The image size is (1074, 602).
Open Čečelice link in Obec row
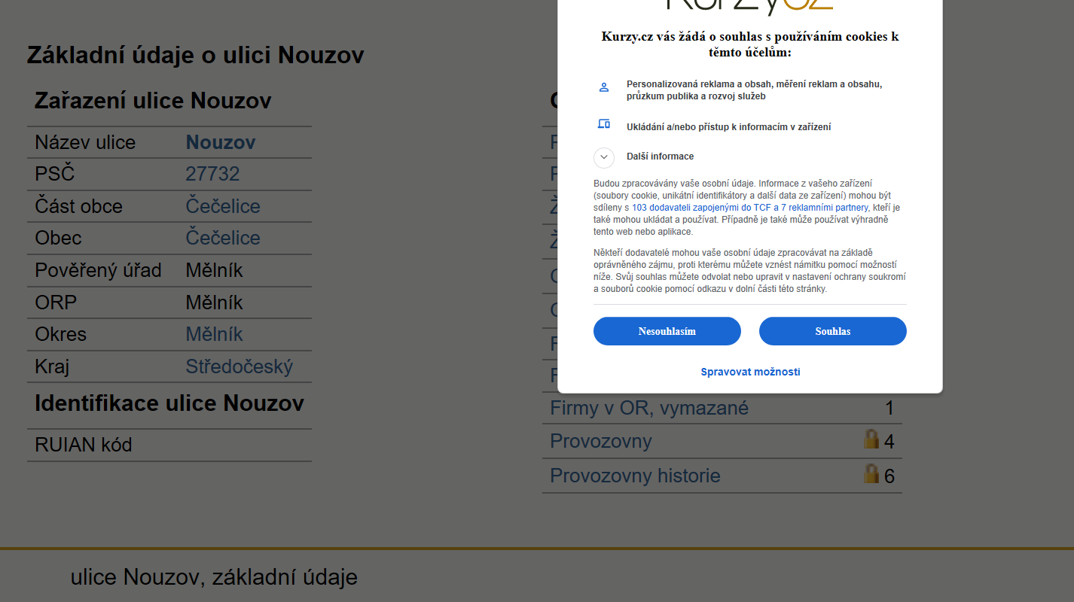tap(223, 238)
